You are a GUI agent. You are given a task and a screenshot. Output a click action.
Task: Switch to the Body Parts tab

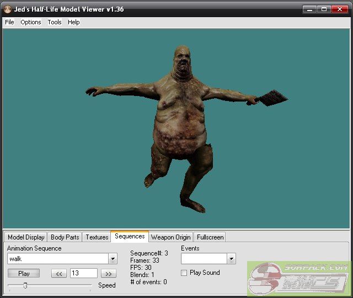(x=65, y=237)
